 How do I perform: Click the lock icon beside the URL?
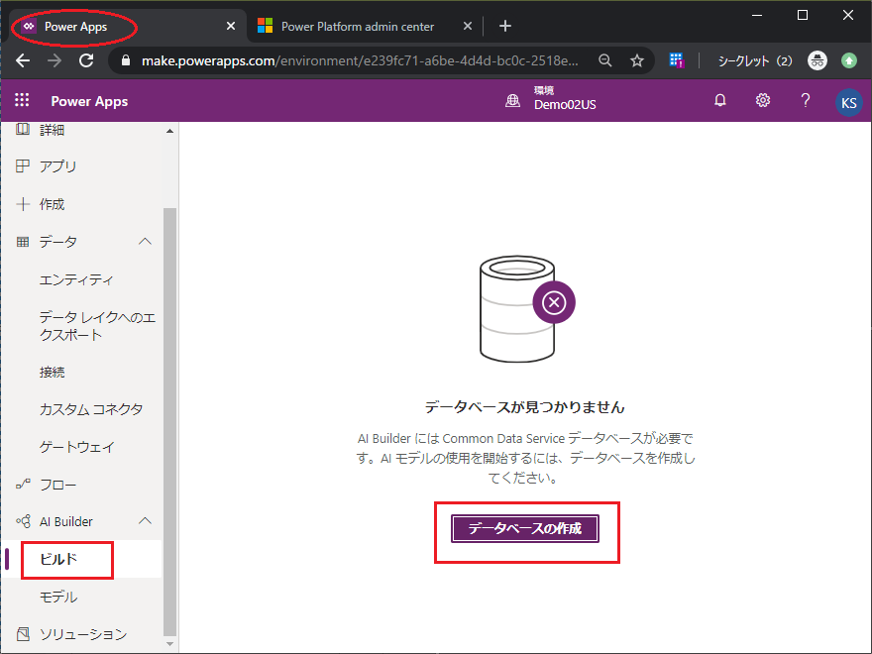tap(126, 60)
